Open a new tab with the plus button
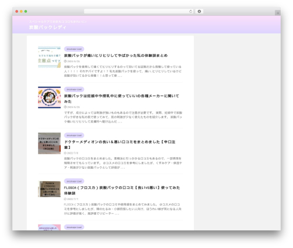293x248 pixels. [x=278, y=13]
